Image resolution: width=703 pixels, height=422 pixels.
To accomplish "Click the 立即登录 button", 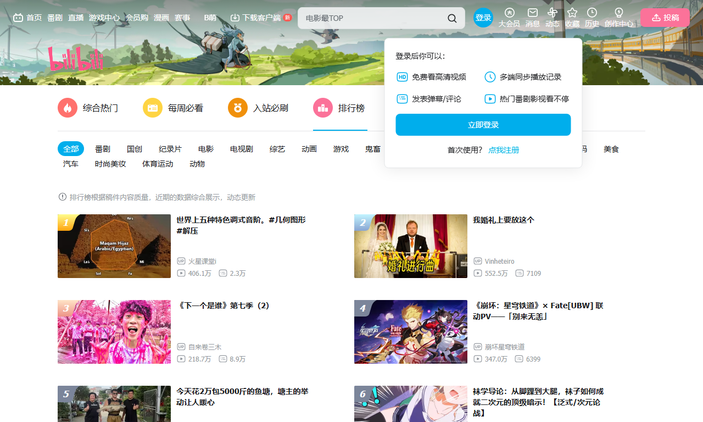I will (x=483, y=125).
